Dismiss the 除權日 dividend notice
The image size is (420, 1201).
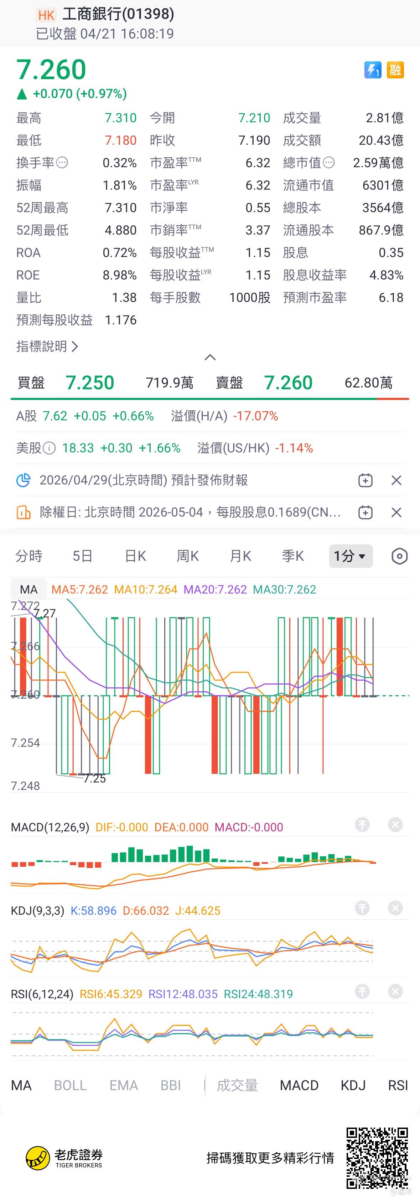(x=396, y=512)
